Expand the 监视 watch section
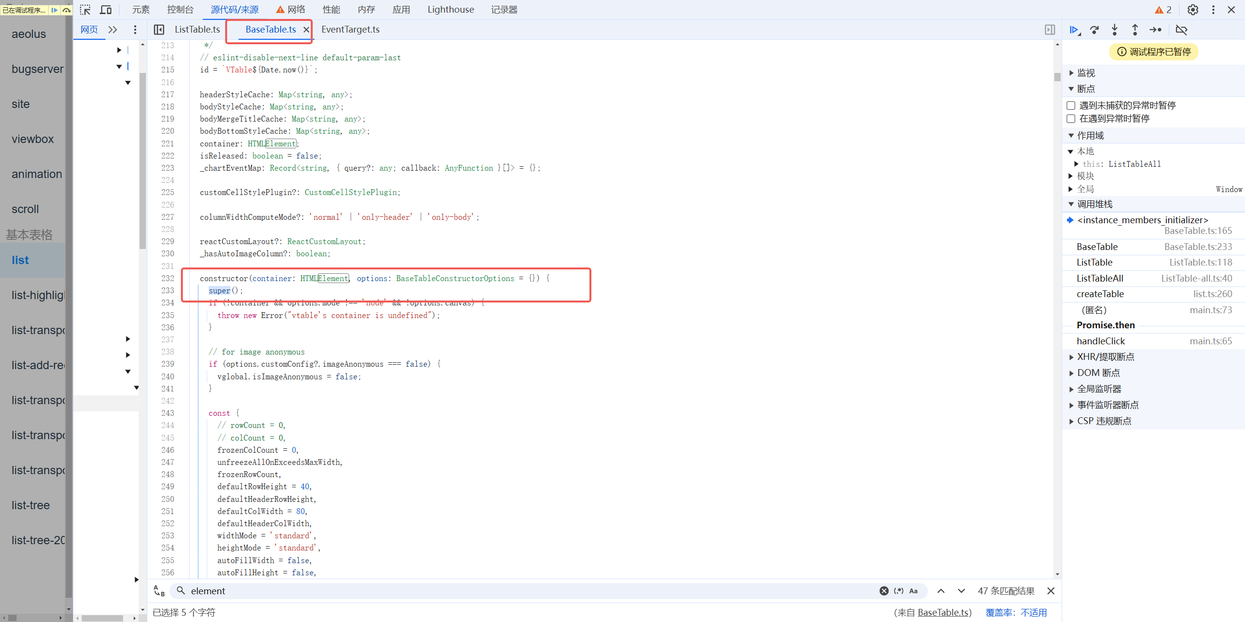This screenshot has height=622, width=1245. click(x=1085, y=73)
